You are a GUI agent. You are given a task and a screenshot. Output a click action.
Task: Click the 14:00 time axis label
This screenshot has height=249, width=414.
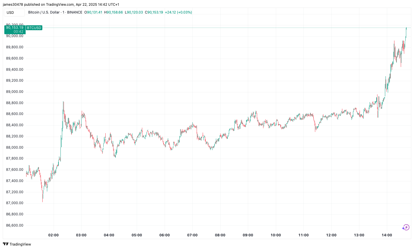pos(387,235)
